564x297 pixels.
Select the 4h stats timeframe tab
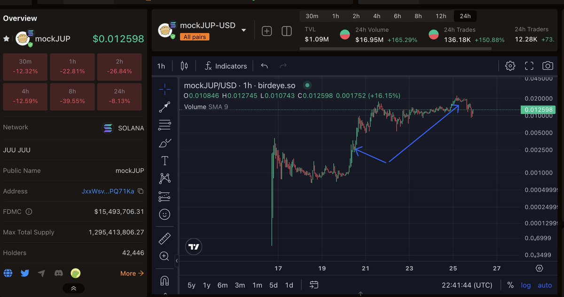click(x=377, y=16)
